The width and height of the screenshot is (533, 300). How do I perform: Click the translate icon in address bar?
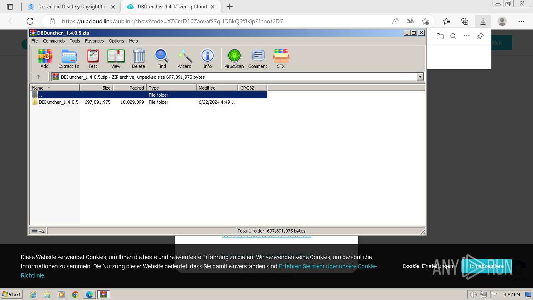coord(410,21)
